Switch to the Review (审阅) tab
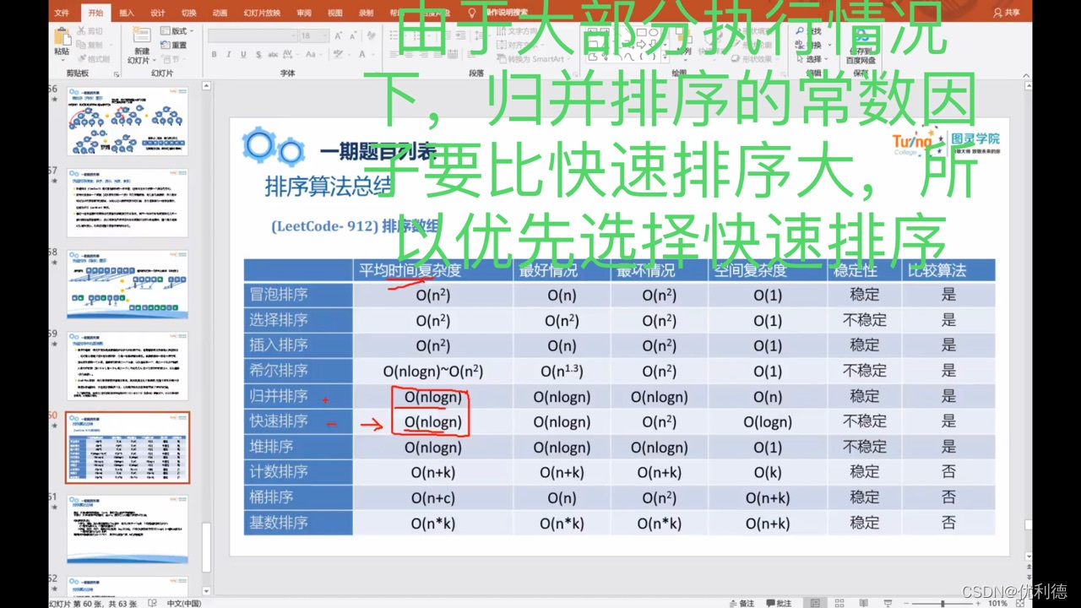Screen dimensions: 1081x608 tap(304, 13)
